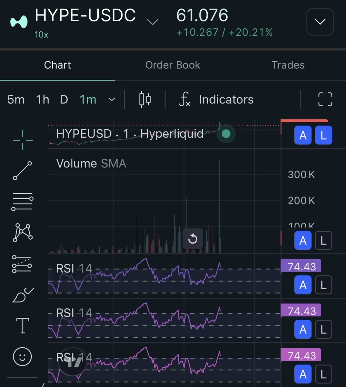
Task: Switch to the Trades tab
Action: 288,65
